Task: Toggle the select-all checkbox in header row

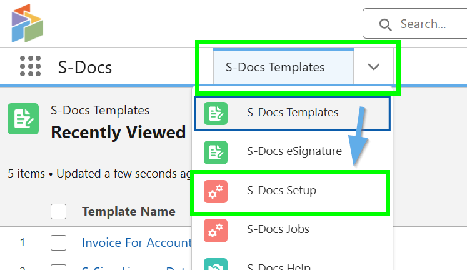Action: (x=58, y=212)
